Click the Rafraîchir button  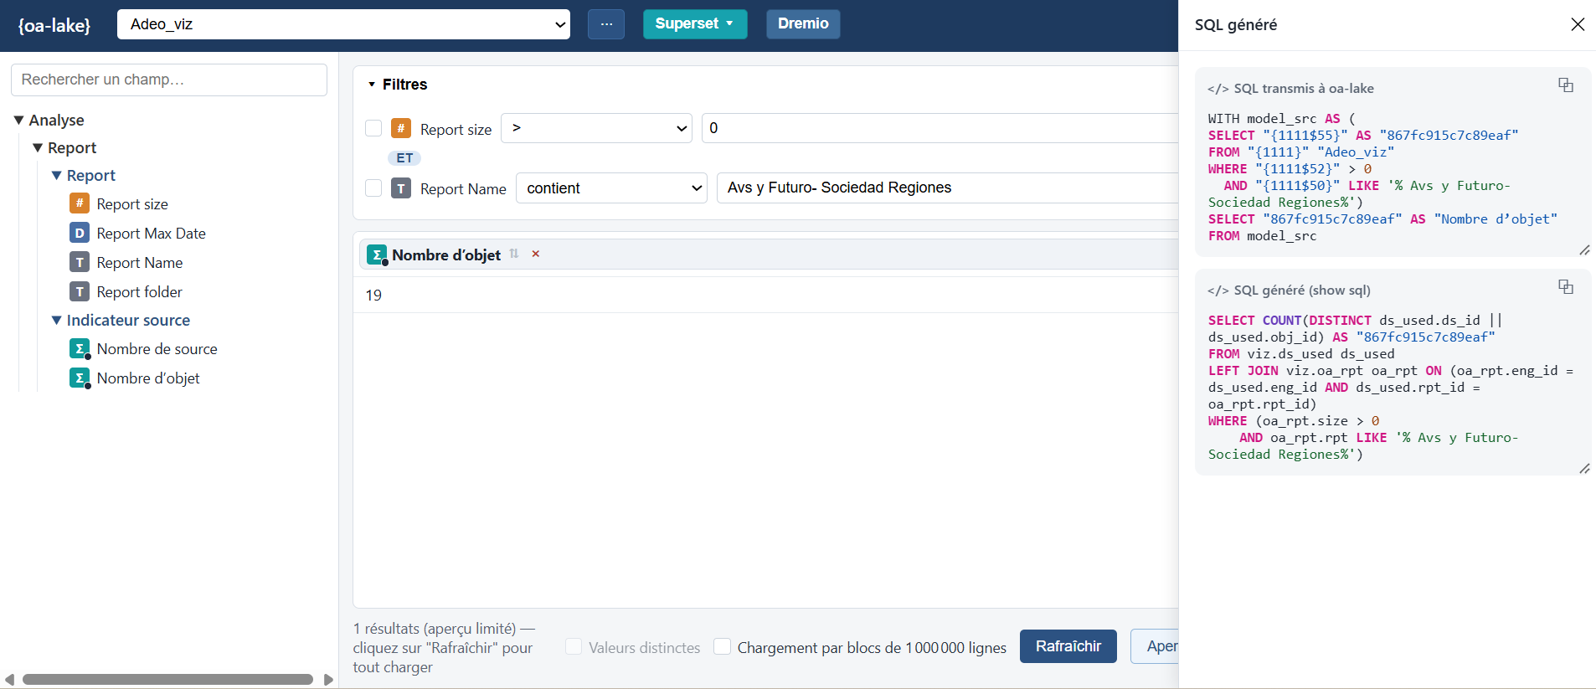tap(1068, 646)
